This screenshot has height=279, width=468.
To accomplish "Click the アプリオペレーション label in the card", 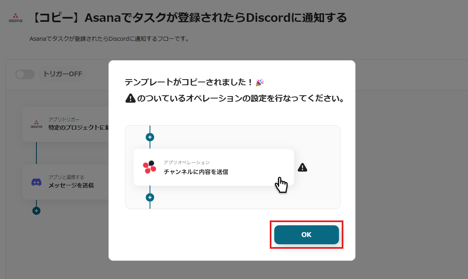I will click(186, 162).
